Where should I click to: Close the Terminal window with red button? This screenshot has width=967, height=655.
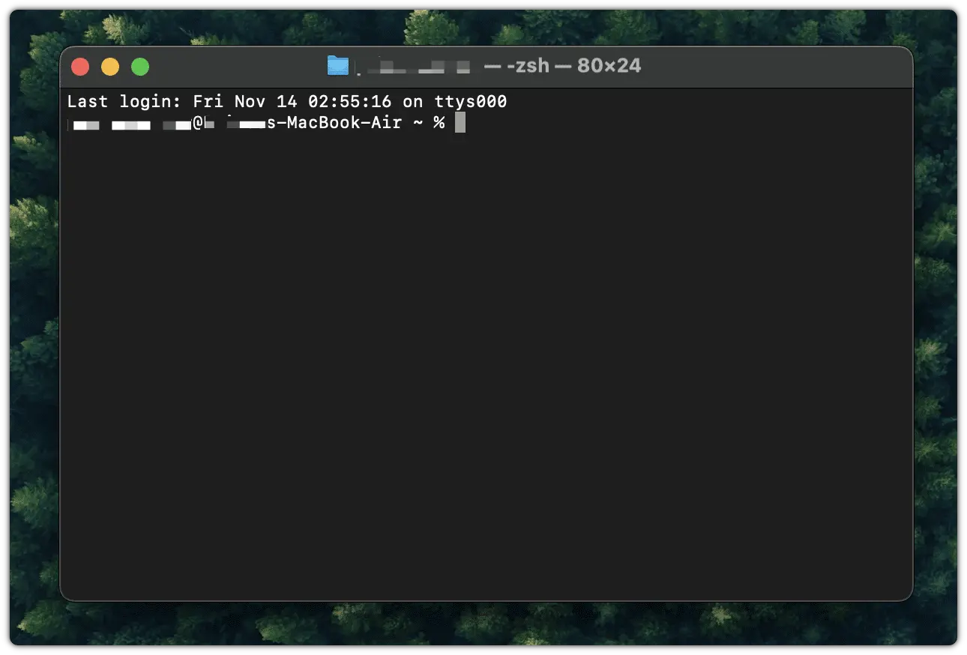point(80,67)
